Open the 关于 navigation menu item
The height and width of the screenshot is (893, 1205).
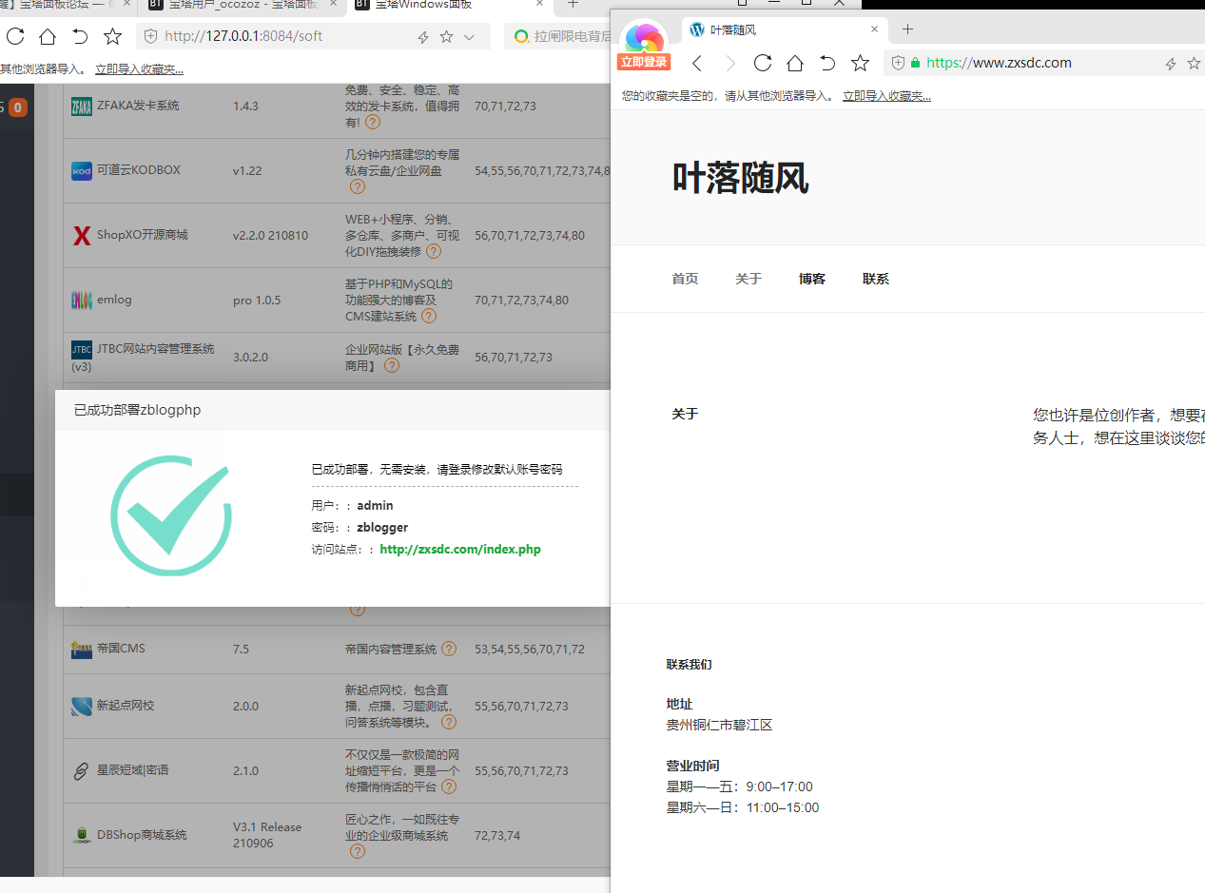pos(748,279)
